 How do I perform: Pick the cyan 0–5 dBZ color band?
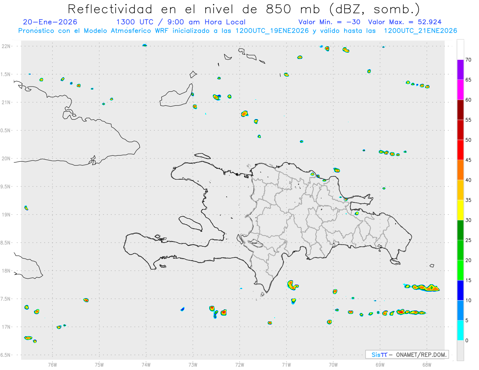click(x=460, y=330)
